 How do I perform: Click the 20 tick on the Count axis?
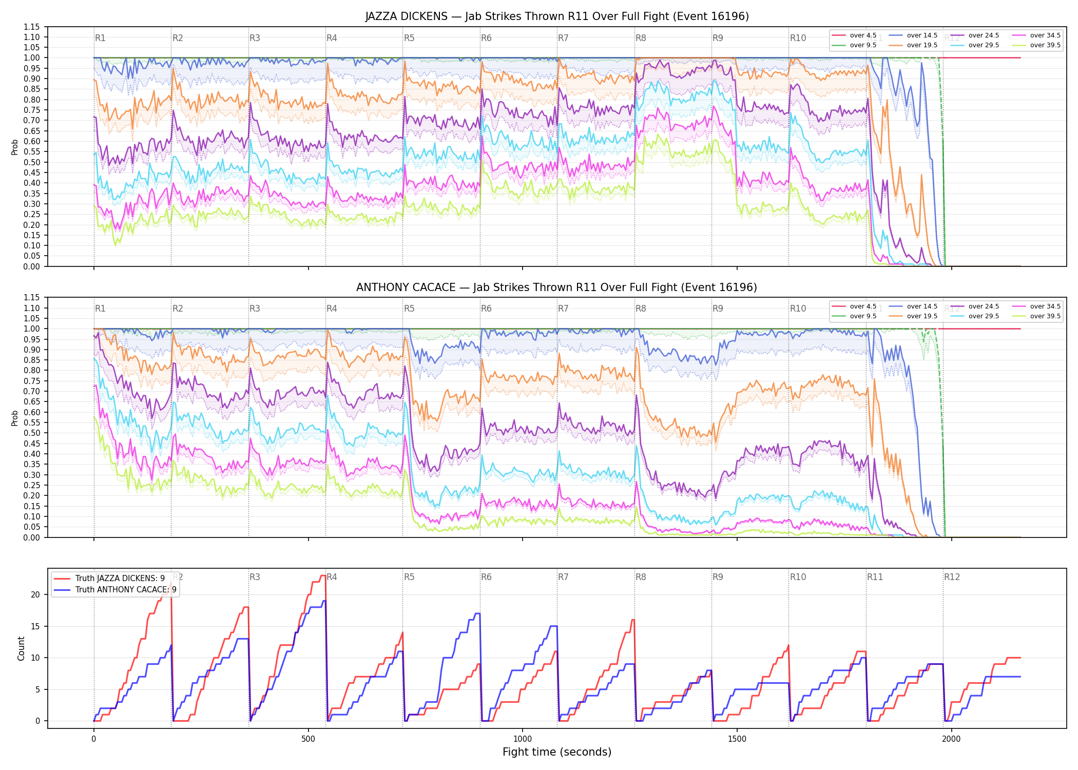coord(35,594)
